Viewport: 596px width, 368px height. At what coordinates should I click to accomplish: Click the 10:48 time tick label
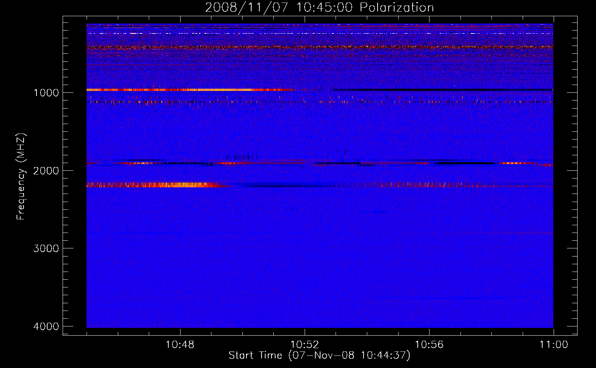180,345
